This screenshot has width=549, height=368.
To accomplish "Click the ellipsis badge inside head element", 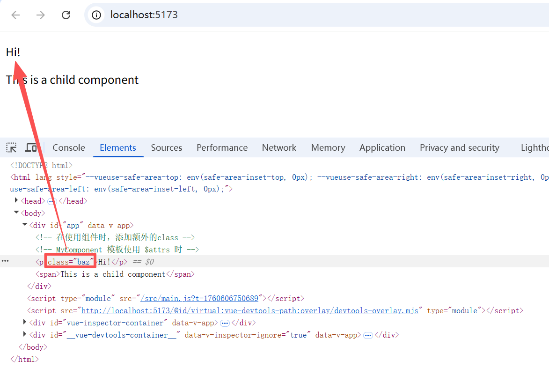I will click(52, 201).
